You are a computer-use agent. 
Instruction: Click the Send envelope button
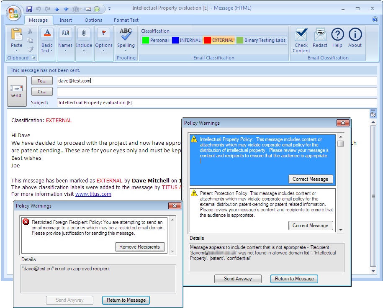pyautogui.click(x=17, y=91)
